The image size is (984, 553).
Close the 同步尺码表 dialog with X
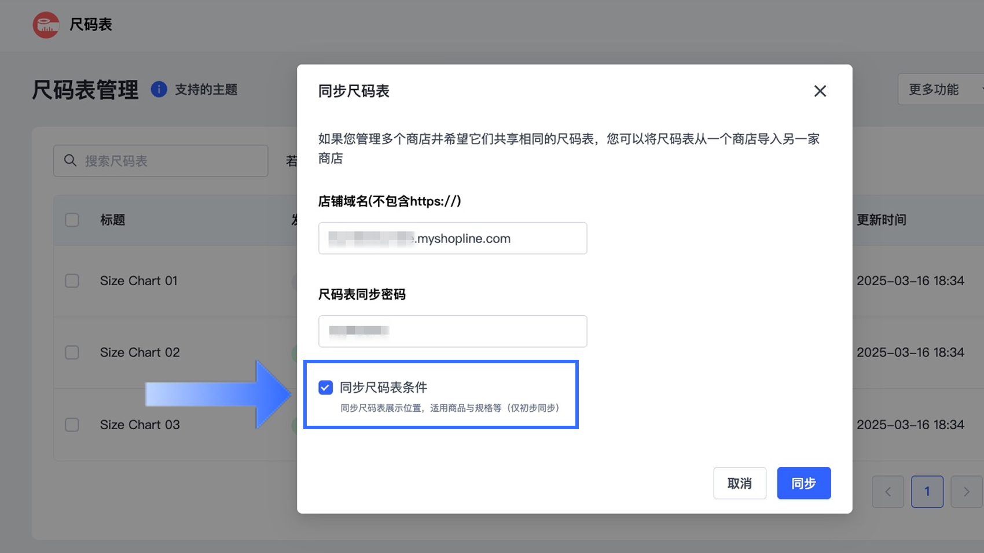820,91
